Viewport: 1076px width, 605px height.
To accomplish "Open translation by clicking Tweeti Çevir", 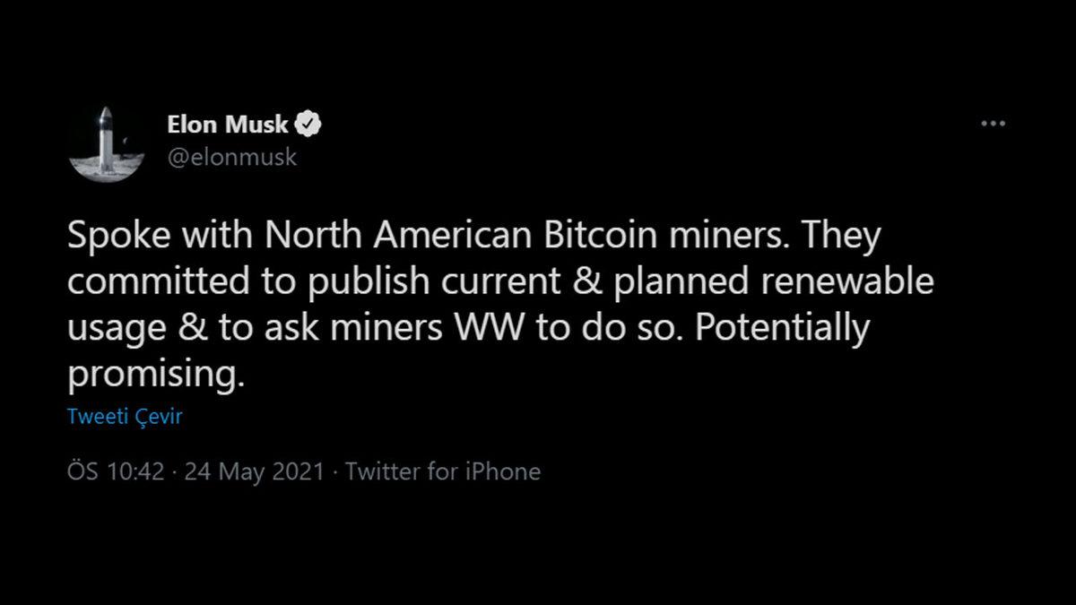I will click(x=125, y=416).
